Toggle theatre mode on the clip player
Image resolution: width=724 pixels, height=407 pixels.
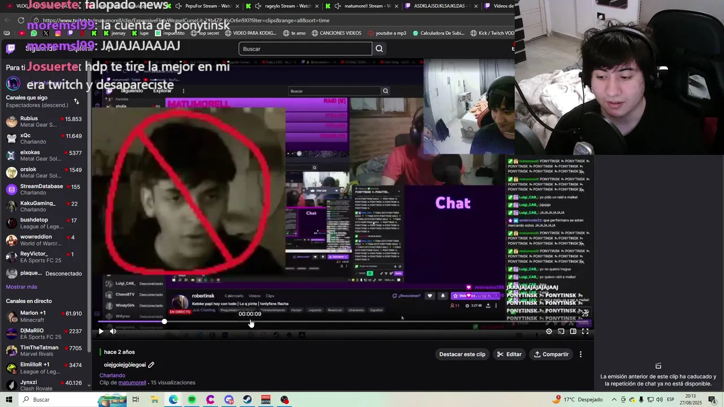[x=573, y=332]
